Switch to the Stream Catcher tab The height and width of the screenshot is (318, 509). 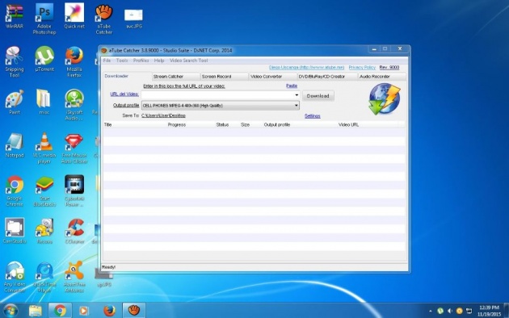click(176, 77)
